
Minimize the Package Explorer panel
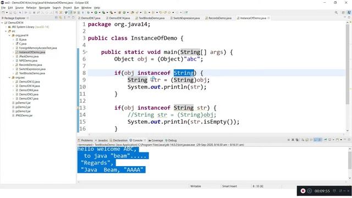click(x=69, y=18)
